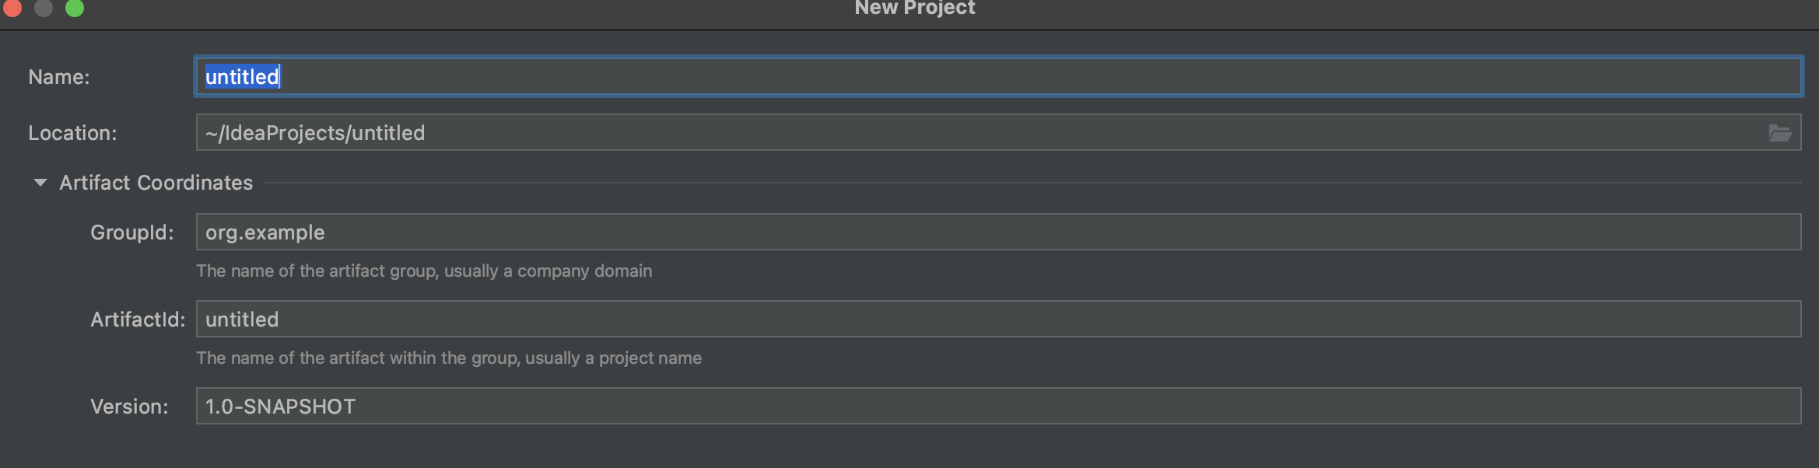Screen dimensions: 1819x468
Task: Open folder browser in Location field
Action: (1779, 133)
